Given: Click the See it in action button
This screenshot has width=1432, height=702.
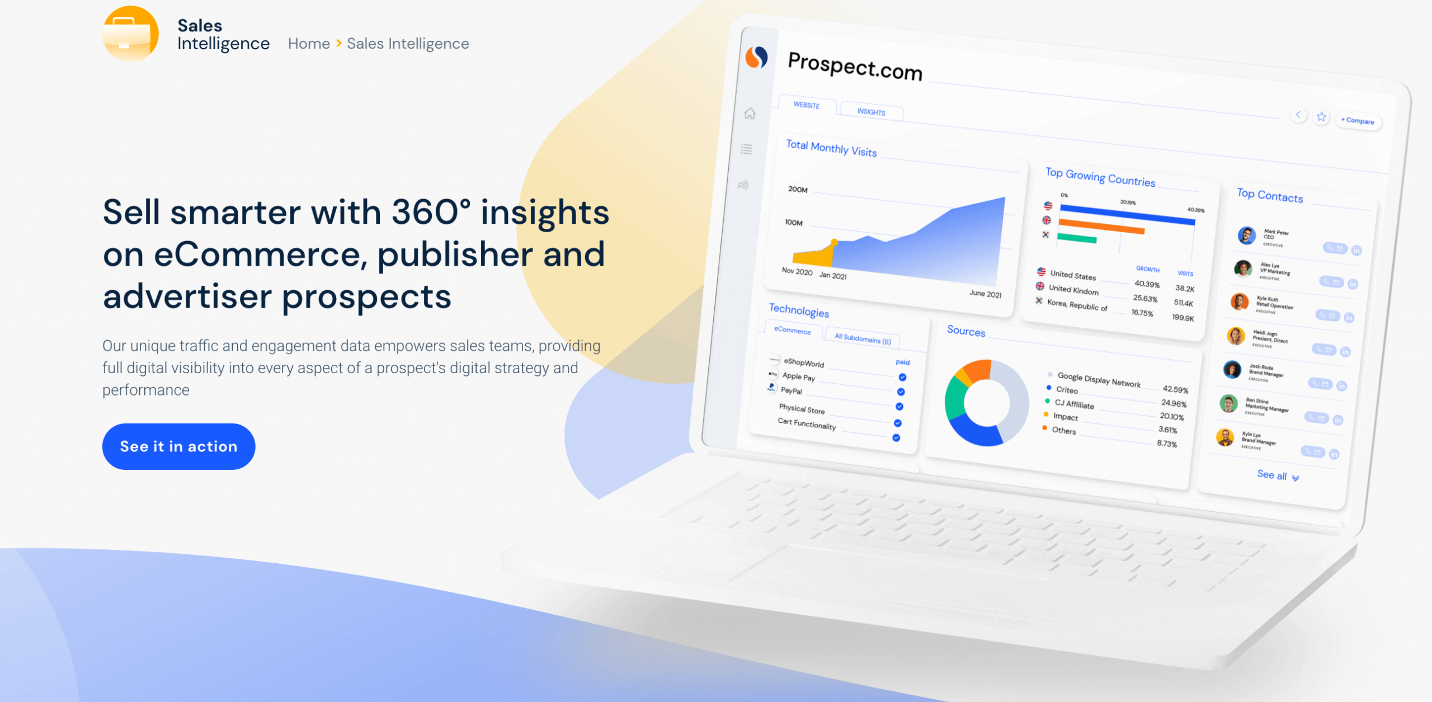Looking at the screenshot, I should (179, 446).
